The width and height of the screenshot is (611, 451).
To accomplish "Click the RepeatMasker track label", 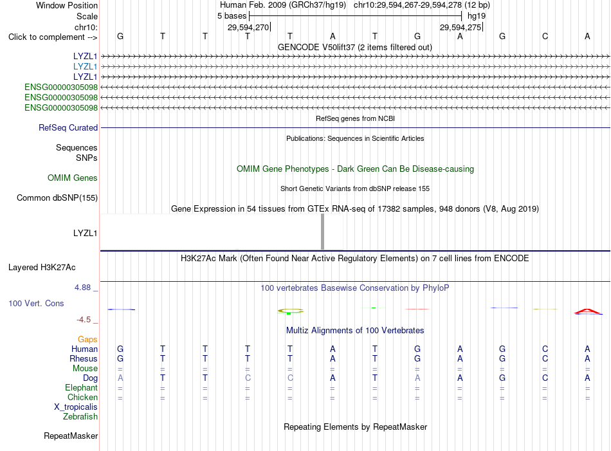I will [71, 436].
